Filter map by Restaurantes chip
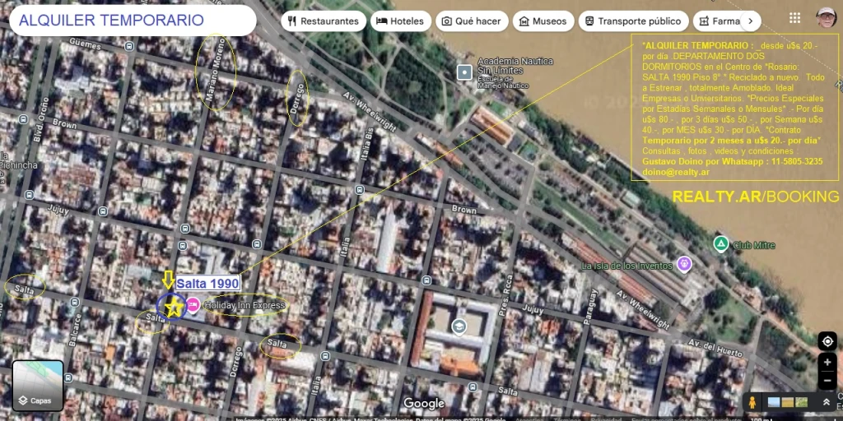Screen dimensions: 843x421 pyautogui.click(x=324, y=21)
